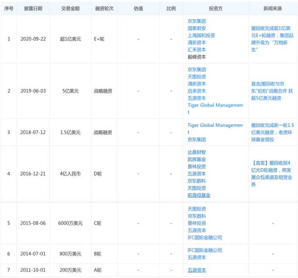Open news about 爱回收 E+轮 financing over 1亿美元

272,39
